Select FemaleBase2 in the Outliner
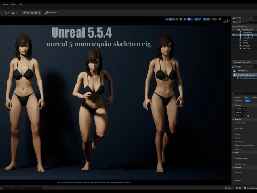The width and height of the screenshot is (257, 193). tap(248, 35)
